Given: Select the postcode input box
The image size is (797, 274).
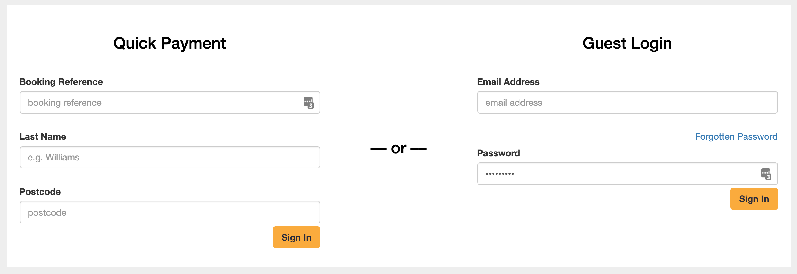Looking at the screenshot, I should click(170, 212).
